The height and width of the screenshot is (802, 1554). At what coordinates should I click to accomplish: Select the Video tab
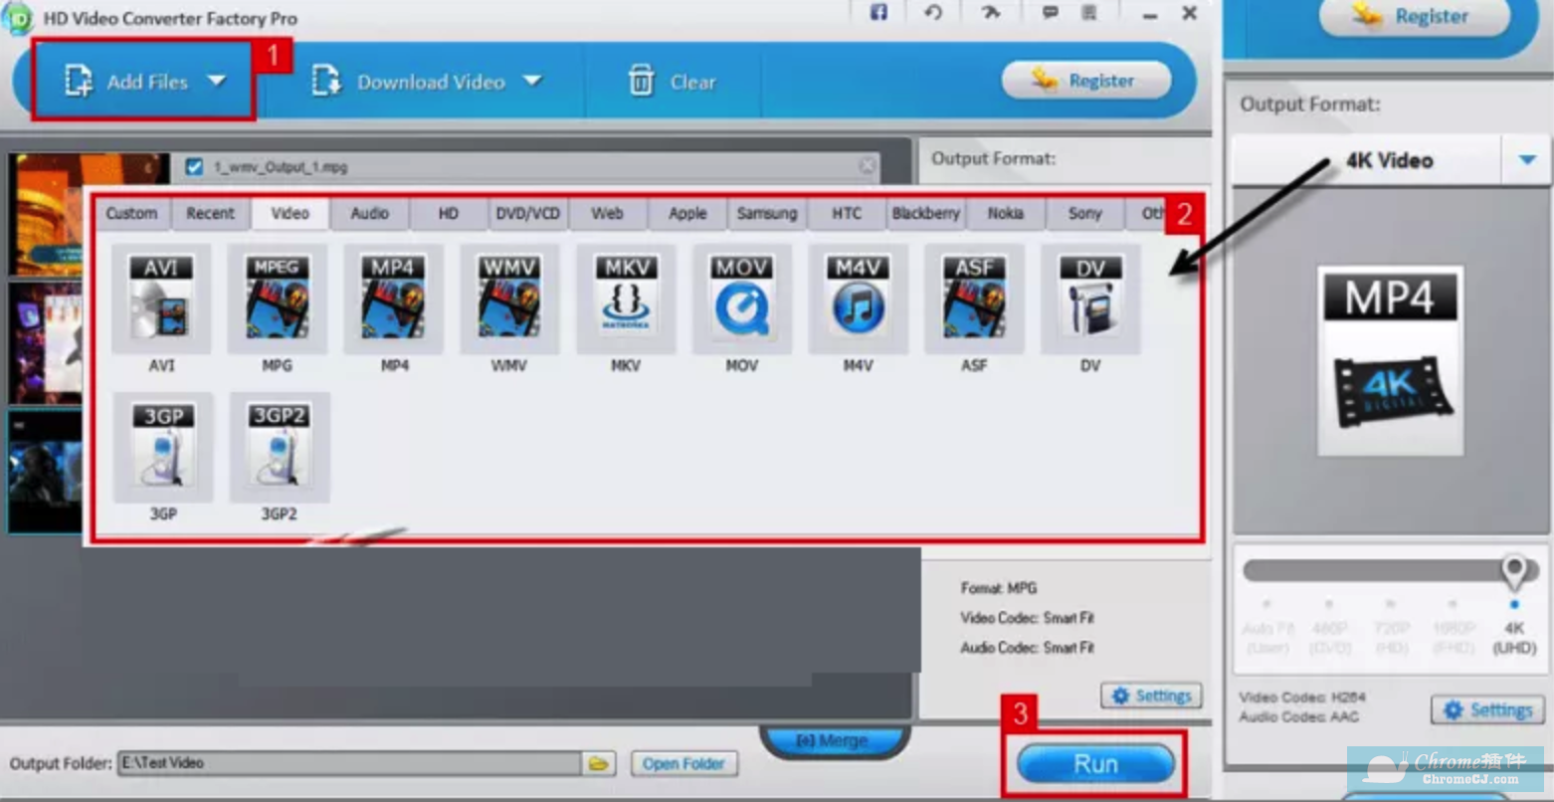pos(291,213)
